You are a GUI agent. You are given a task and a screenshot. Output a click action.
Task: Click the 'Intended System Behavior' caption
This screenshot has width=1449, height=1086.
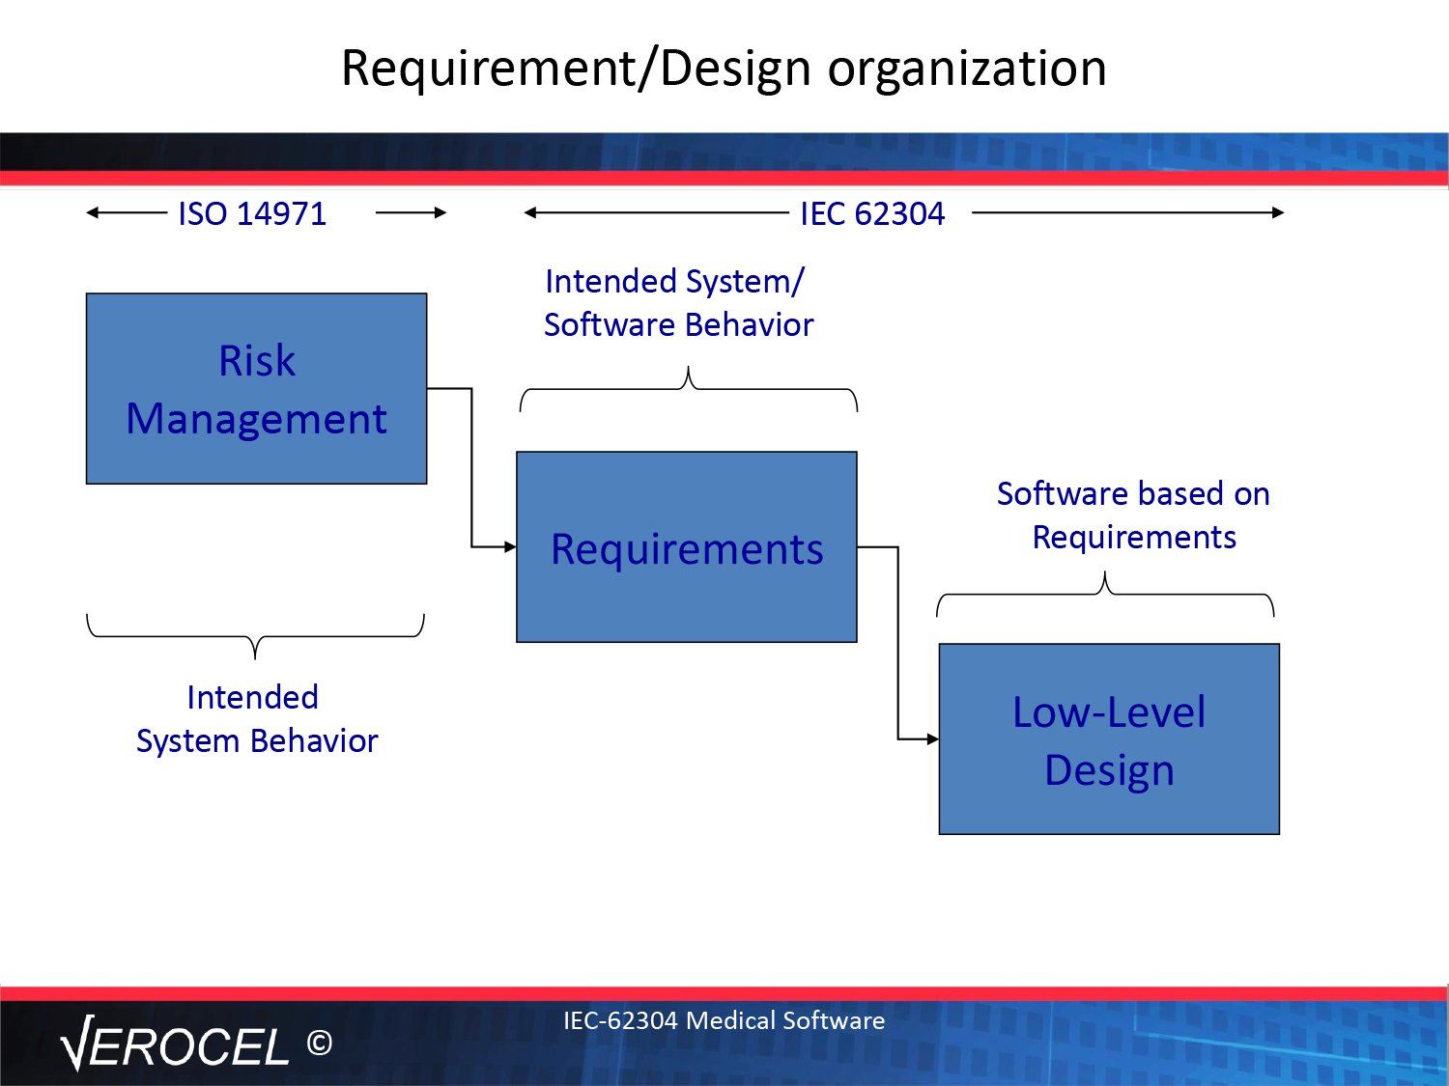tap(257, 719)
